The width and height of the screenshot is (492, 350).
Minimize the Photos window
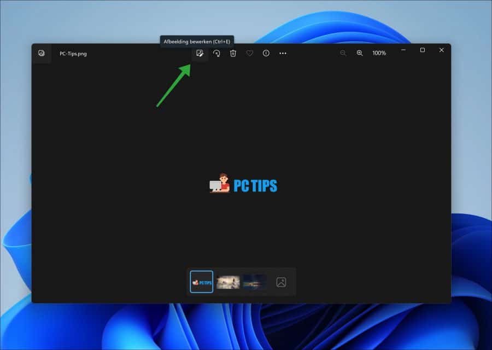[x=403, y=50]
